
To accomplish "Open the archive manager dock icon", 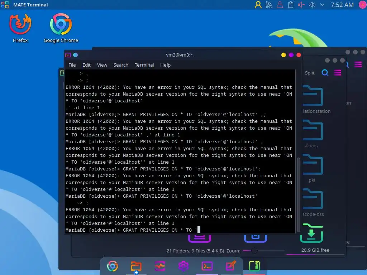I will click(x=254, y=266).
